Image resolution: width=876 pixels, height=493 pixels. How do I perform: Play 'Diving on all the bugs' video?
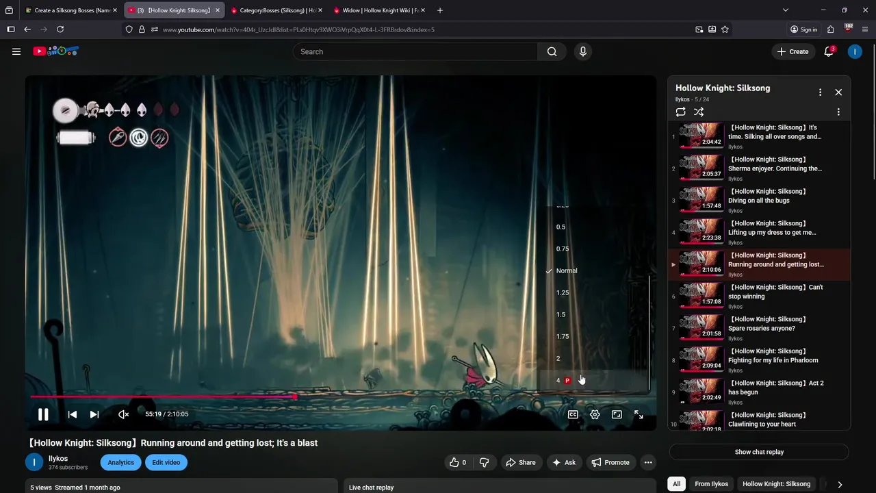[759, 201]
